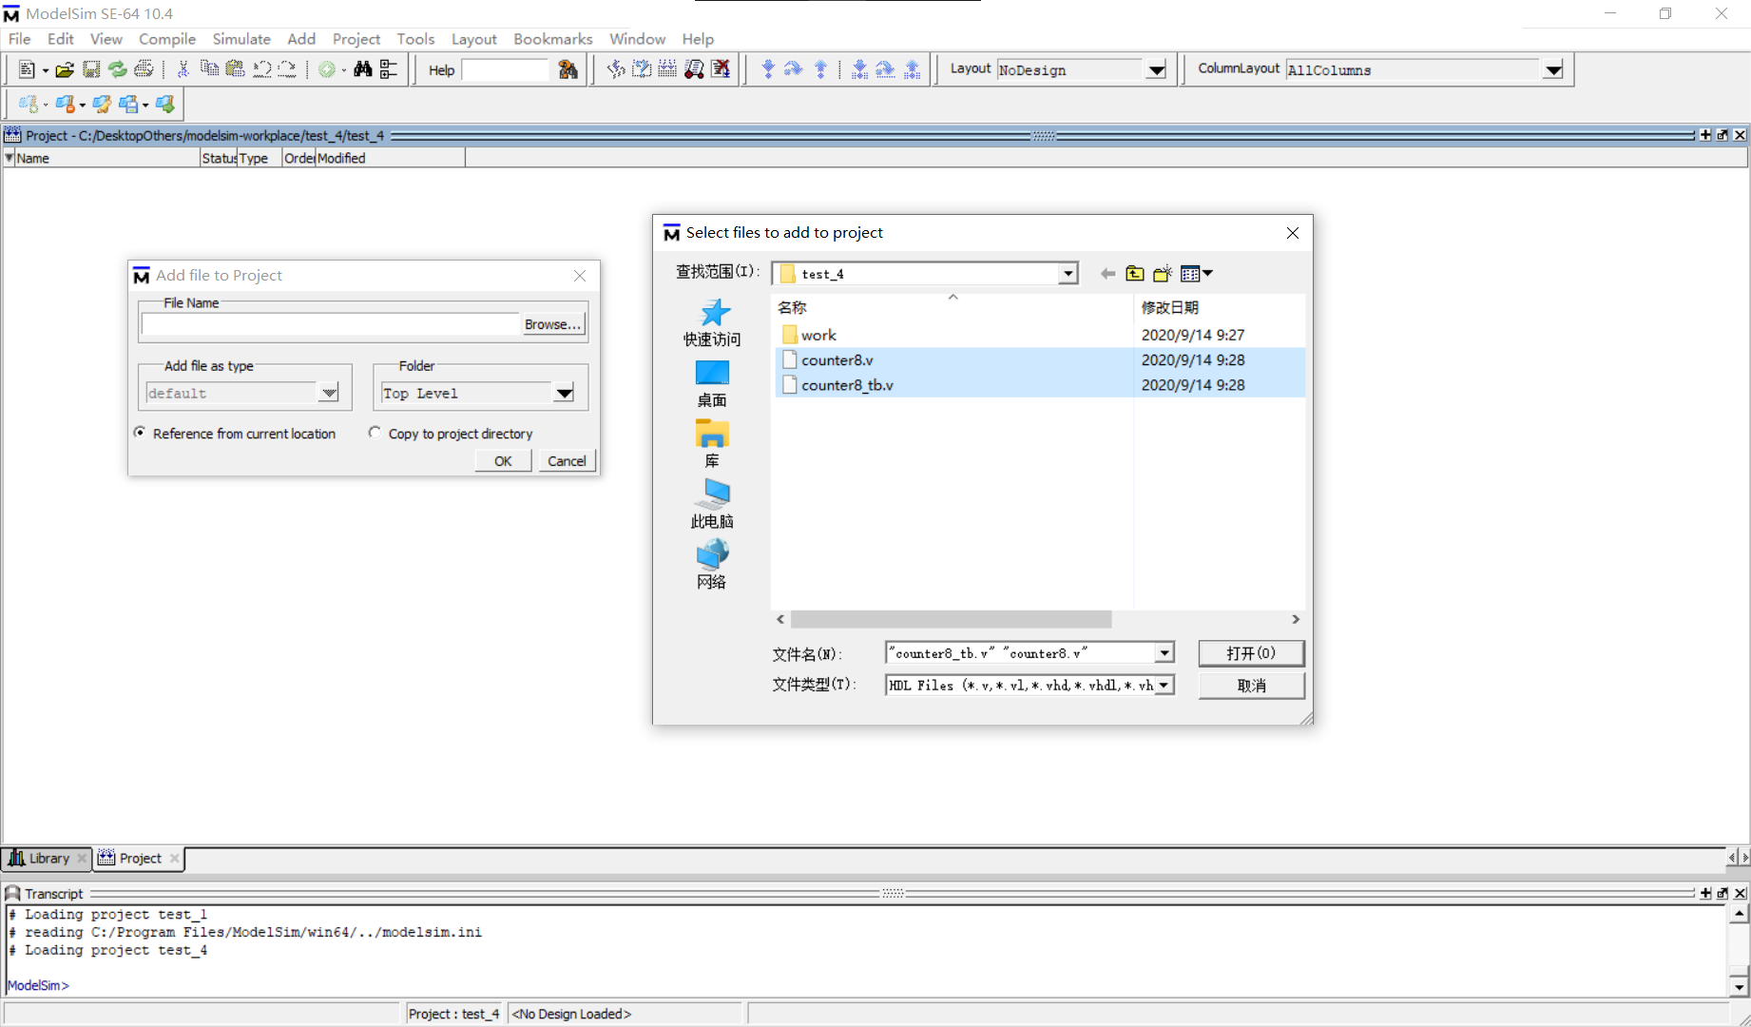Click the transcript vertical scroll down arrow
1751x1027 pixels.
coord(1739,987)
